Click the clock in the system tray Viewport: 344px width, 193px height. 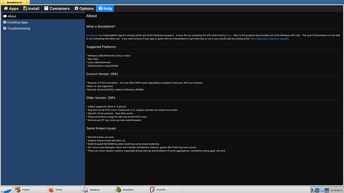point(337,191)
